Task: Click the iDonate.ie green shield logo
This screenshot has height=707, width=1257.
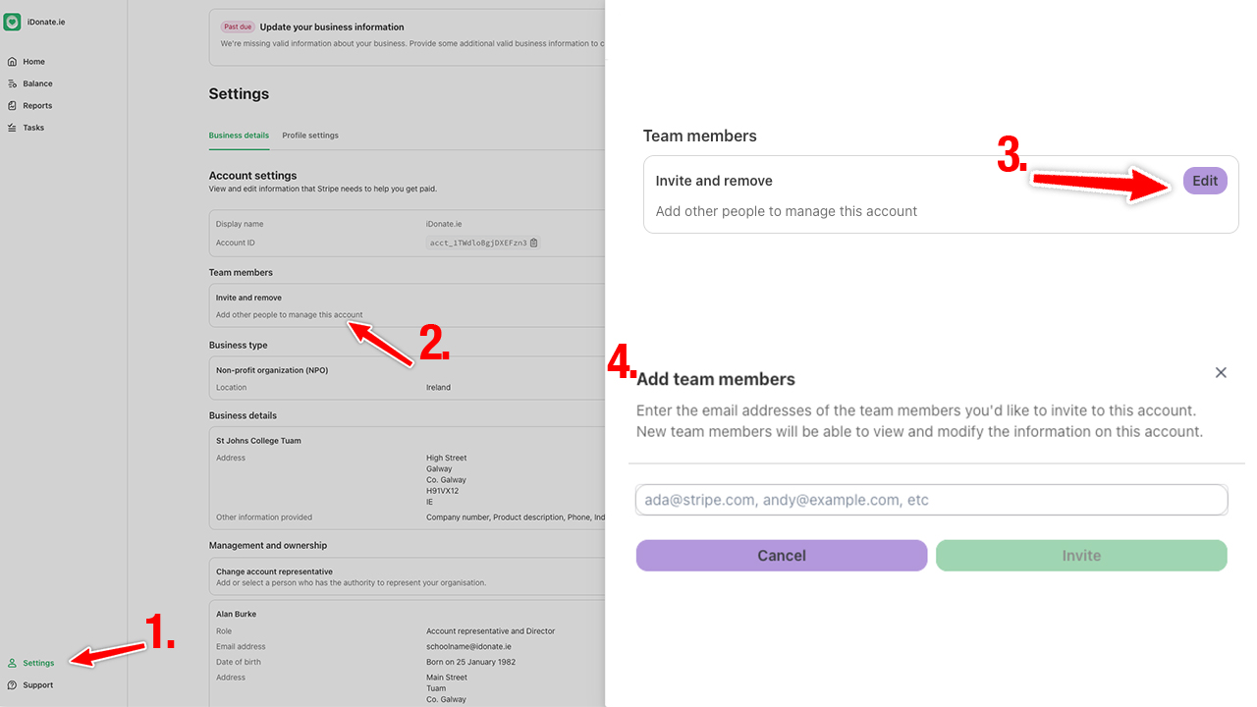Action: [x=12, y=22]
